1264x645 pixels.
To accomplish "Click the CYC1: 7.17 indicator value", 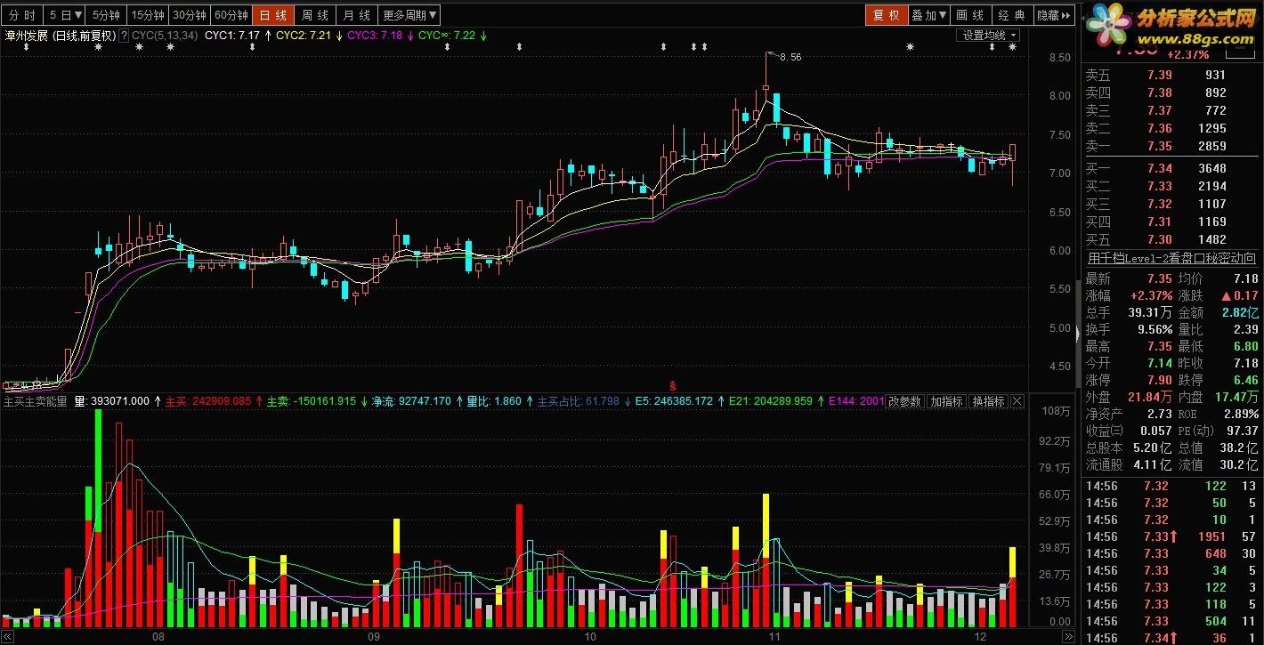I will (x=232, y=36).
